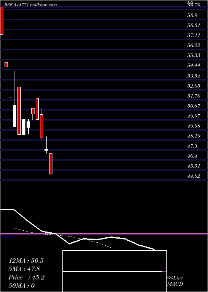Click the 55.33 price axis label
This screenshot has height=292, width=208.
click(193, 55)
